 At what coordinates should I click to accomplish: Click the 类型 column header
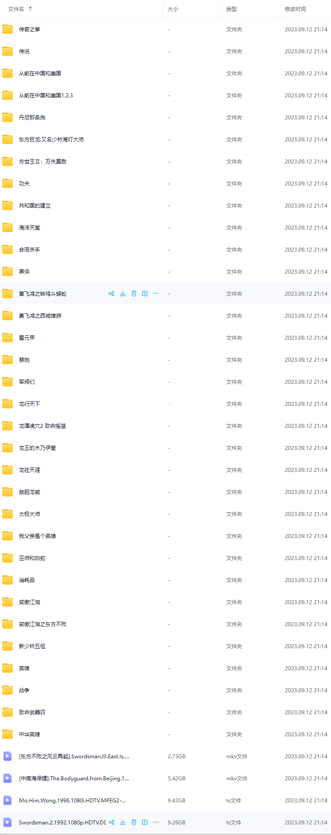232,9
